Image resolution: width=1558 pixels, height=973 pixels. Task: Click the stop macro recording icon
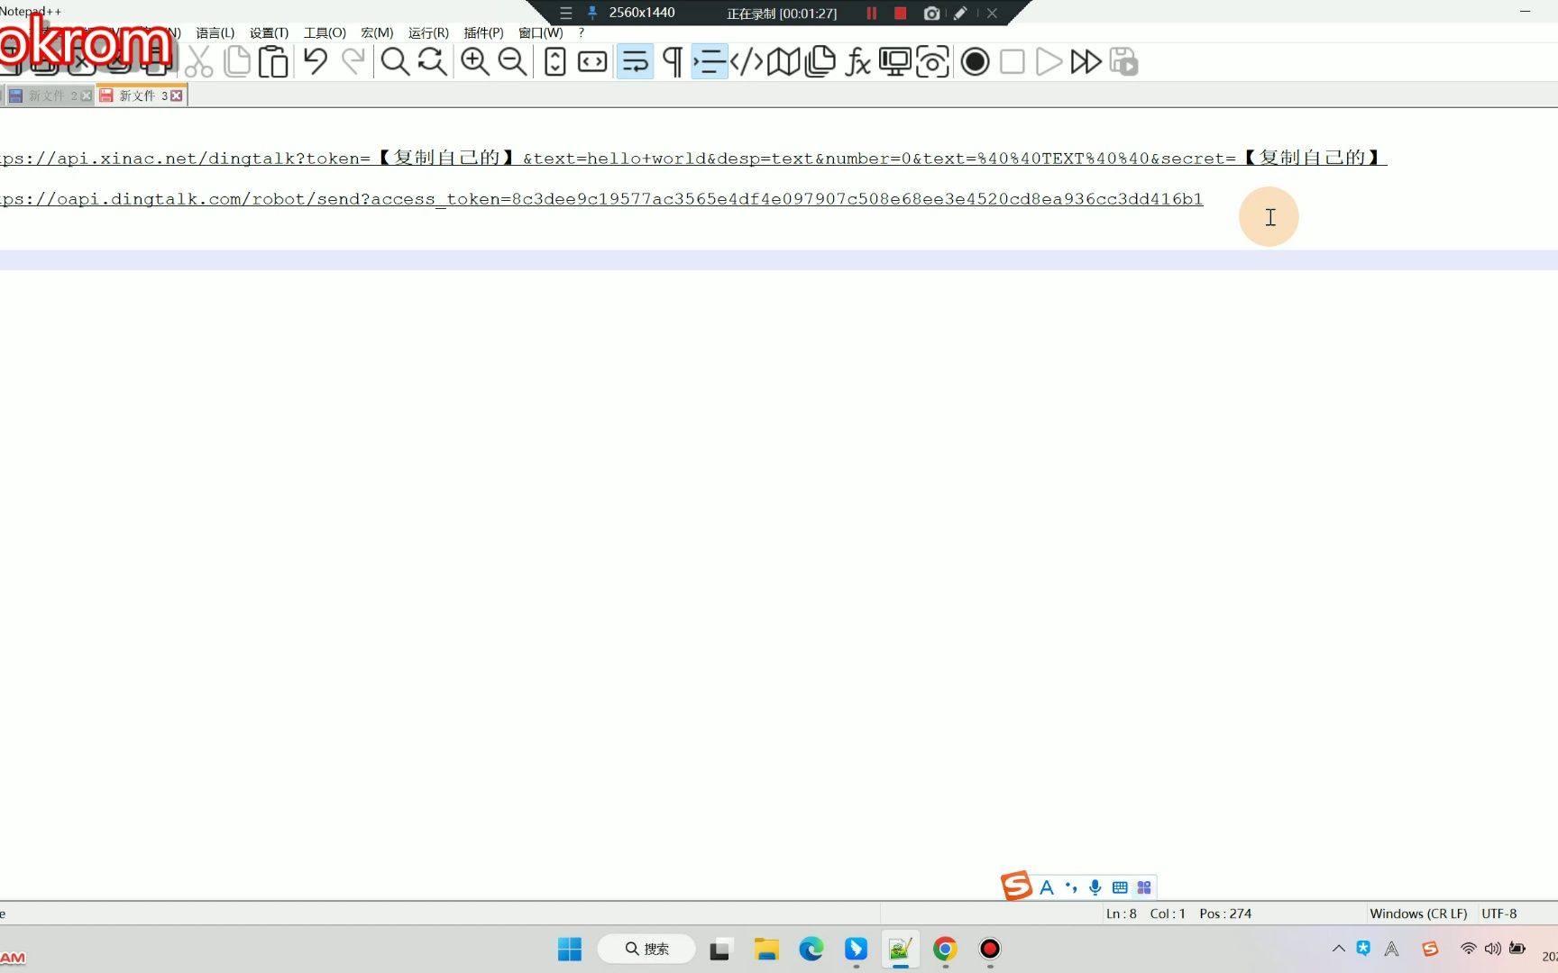[x=1013, y=62]
